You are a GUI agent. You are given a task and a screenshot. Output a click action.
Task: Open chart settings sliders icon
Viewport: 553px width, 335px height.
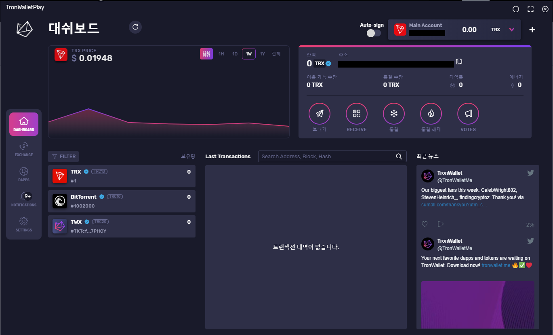pos(206,54)
